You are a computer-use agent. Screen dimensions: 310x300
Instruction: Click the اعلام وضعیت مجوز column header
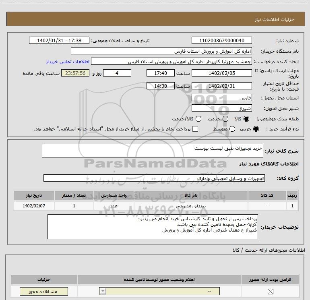(x=159, y=279)
